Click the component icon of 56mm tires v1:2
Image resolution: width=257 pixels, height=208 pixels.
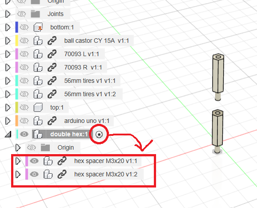point(38,94)
